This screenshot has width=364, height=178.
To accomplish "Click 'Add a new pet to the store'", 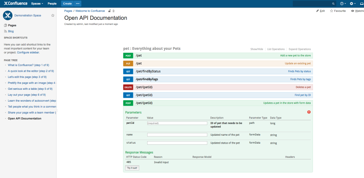I will (295, 56).
